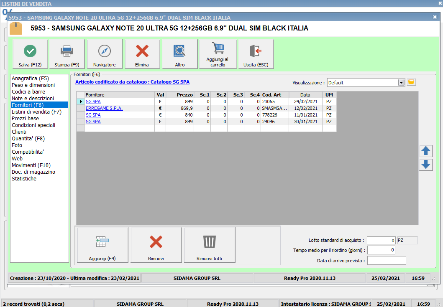Click the Rimuovi red X button
443x307 pixels.
tap(156, 245)
